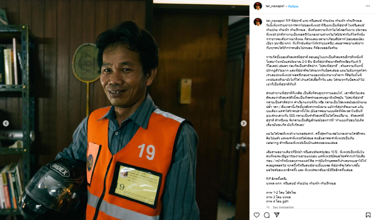Click the RIP text opening the caption
Viewport: 374px width, 220px height.
click(x=288, y=21)
